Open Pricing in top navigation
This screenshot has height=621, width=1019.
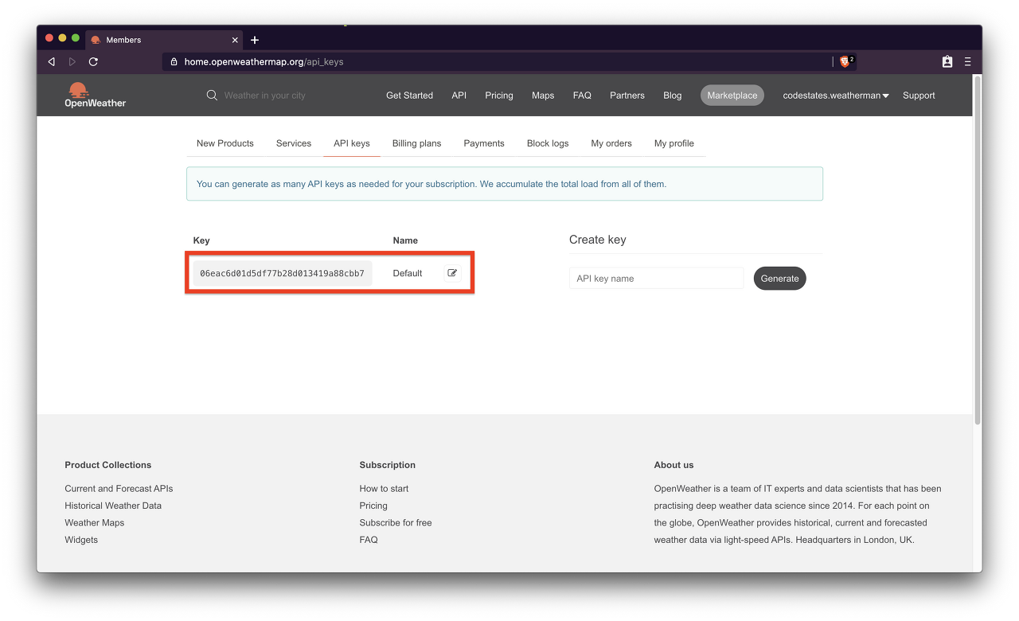tap(499, 96)
